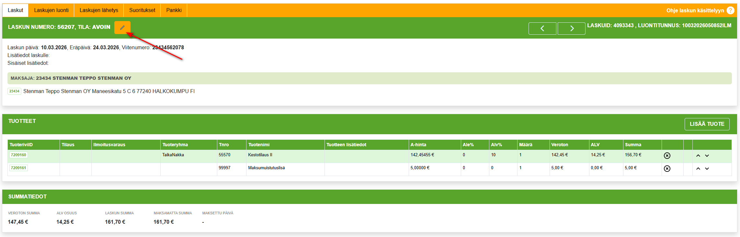Click the pencil edit invoice icon

122,28
